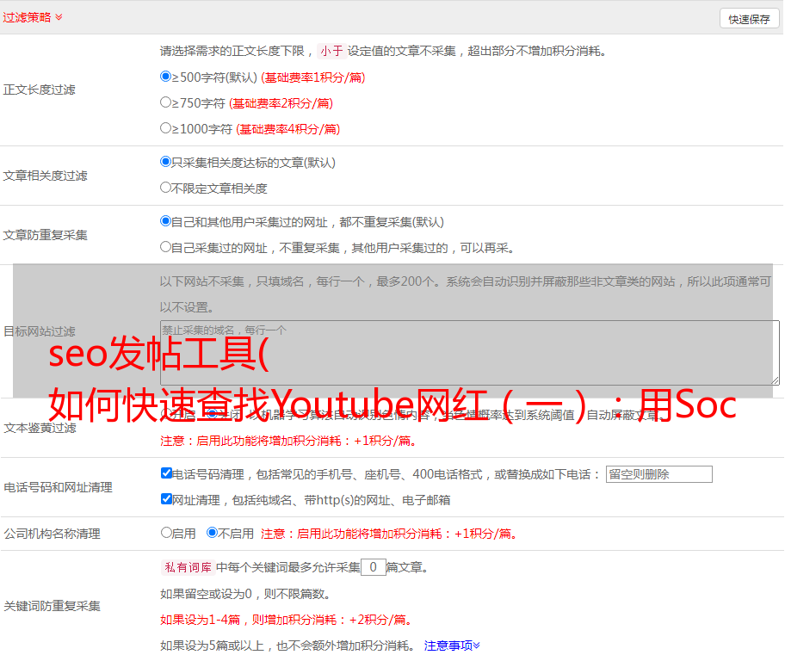Click the 快速保存 button
This screenshot has width=785, height=661.
749,19
